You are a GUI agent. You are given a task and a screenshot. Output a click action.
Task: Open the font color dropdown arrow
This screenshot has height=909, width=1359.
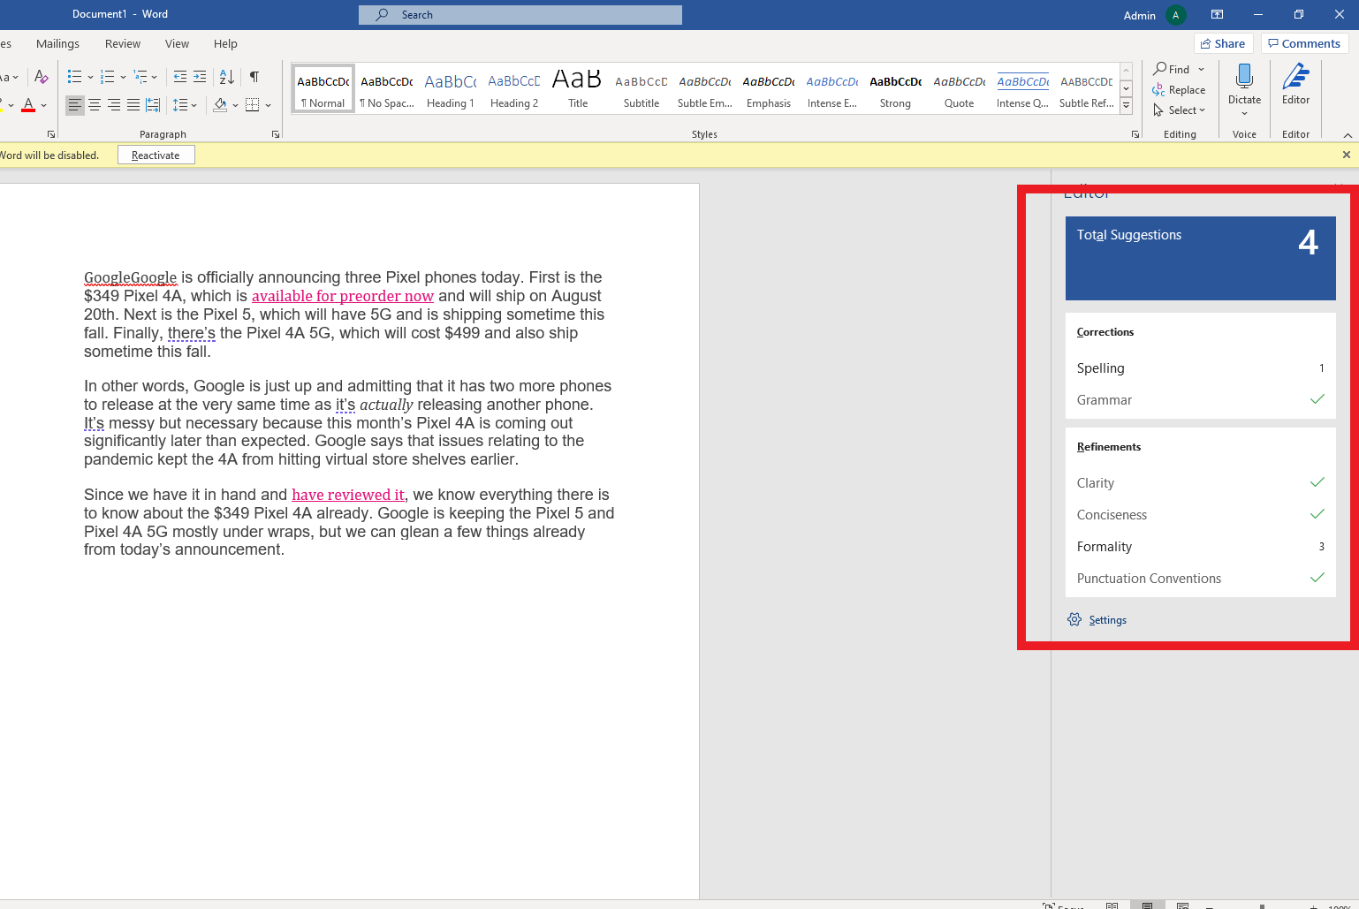44,106
